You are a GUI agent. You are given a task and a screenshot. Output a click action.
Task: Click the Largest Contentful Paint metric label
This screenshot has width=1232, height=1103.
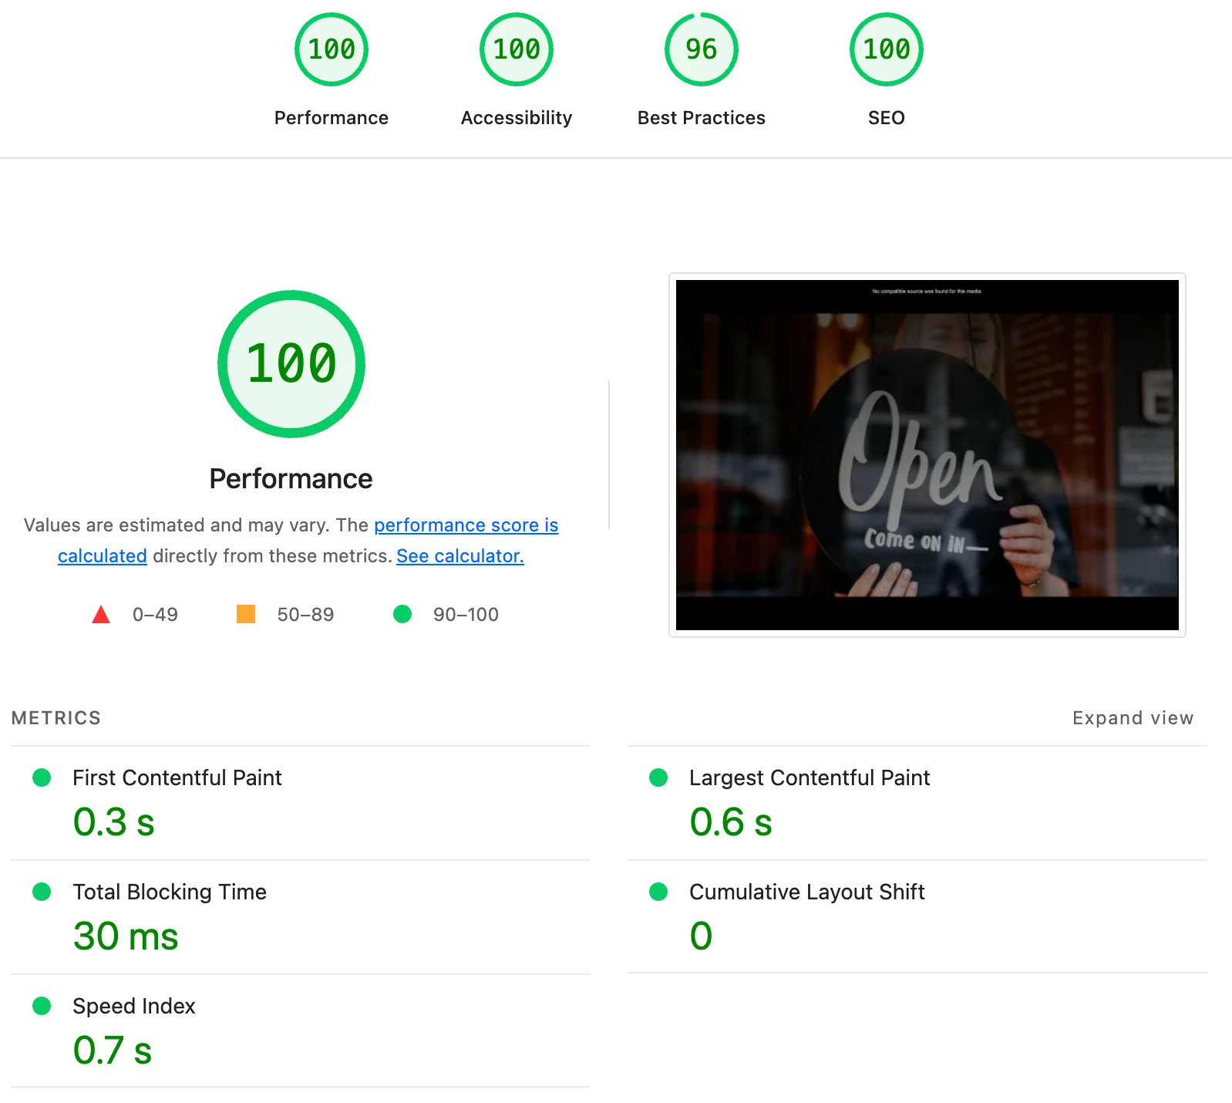(x=810, y=777)
